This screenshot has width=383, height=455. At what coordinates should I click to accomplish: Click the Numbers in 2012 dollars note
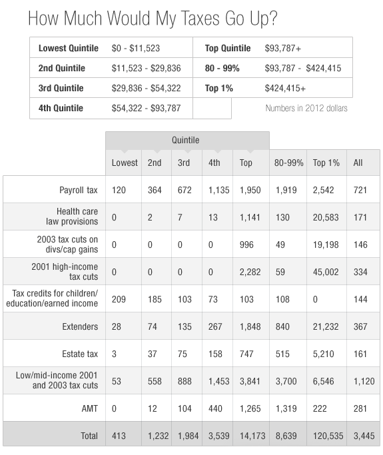click(306, 108)
